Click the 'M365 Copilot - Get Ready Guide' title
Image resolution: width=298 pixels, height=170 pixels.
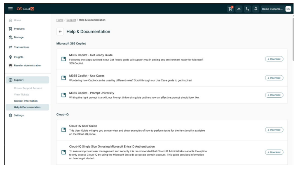pyautogui.click(x=91, y=55)
